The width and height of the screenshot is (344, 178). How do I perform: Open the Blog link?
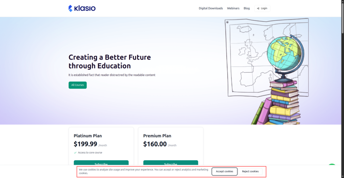coord(247,8)
